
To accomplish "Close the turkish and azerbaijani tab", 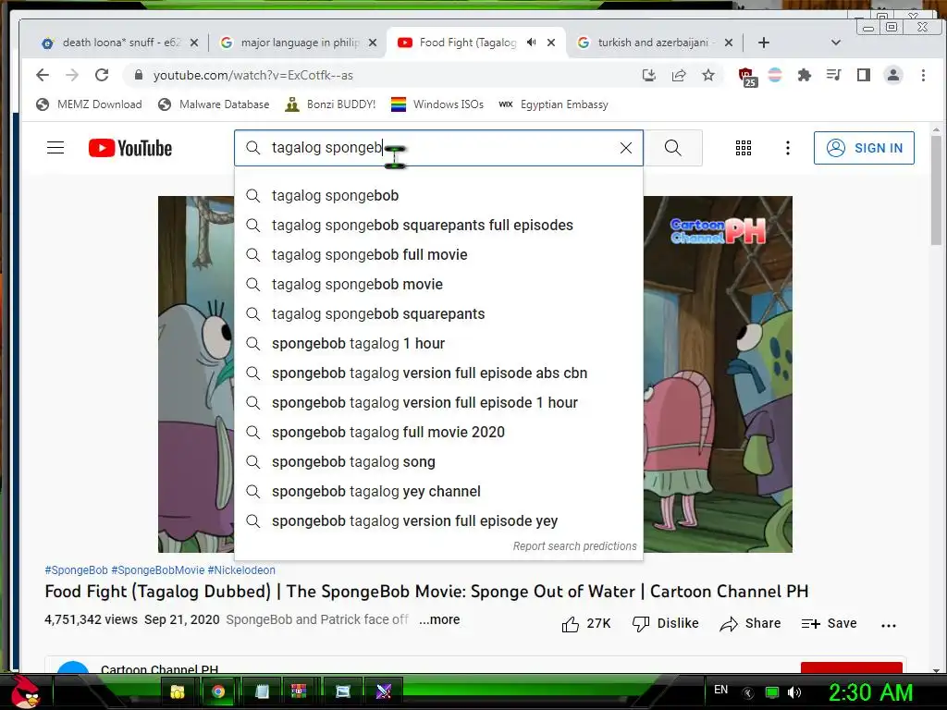I will tap(729, 43).
